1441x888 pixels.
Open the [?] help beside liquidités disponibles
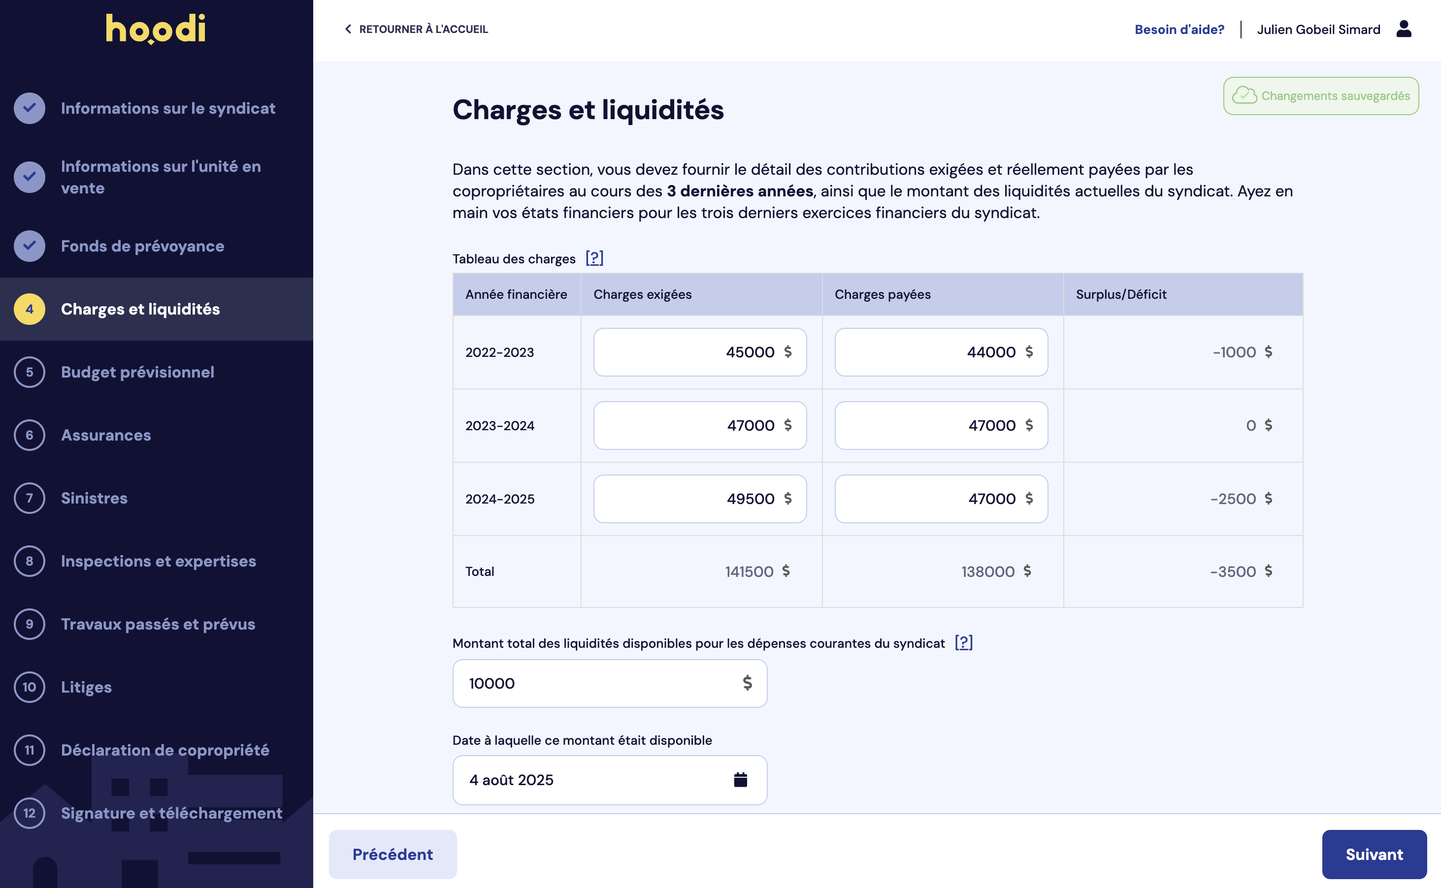coord(964,642)
